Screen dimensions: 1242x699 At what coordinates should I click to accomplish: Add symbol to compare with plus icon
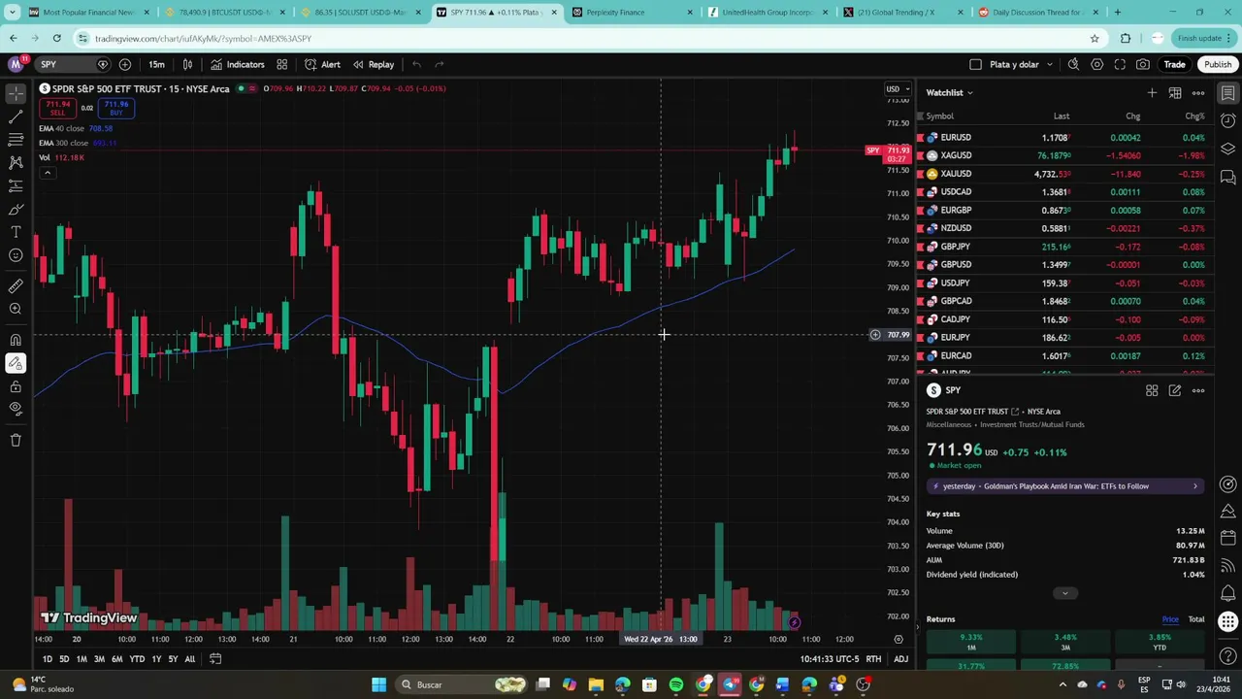point(125,64)
